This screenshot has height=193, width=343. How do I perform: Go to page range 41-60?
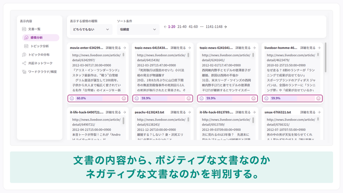193,26
